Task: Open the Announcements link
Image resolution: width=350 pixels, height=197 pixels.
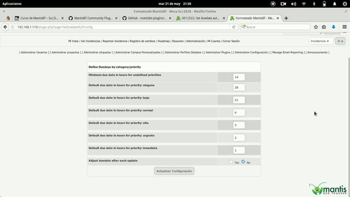Action: click(x=317, y=53)
